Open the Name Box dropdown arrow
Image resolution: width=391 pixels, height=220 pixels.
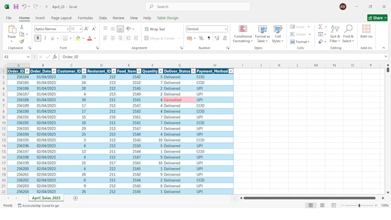28,57
